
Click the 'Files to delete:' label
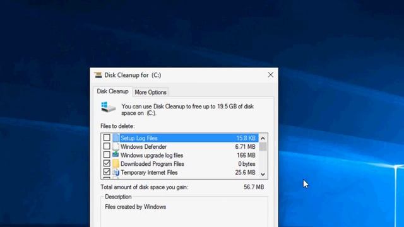(117, 126)
